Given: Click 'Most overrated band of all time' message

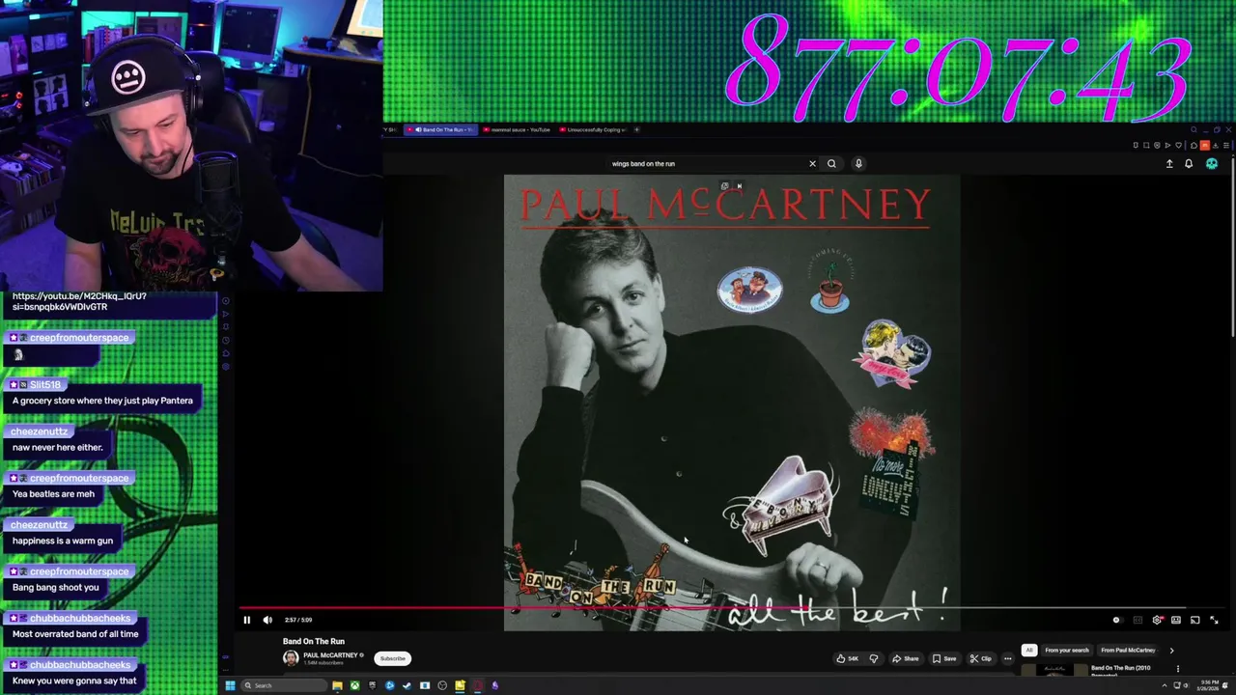Looking at the screenshot, I should click(75, 634).
